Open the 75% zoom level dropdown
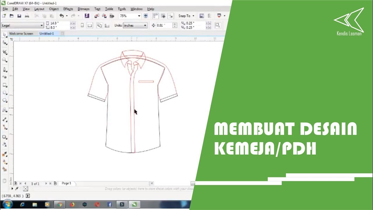The image size is (373, 210). [139, 16]
